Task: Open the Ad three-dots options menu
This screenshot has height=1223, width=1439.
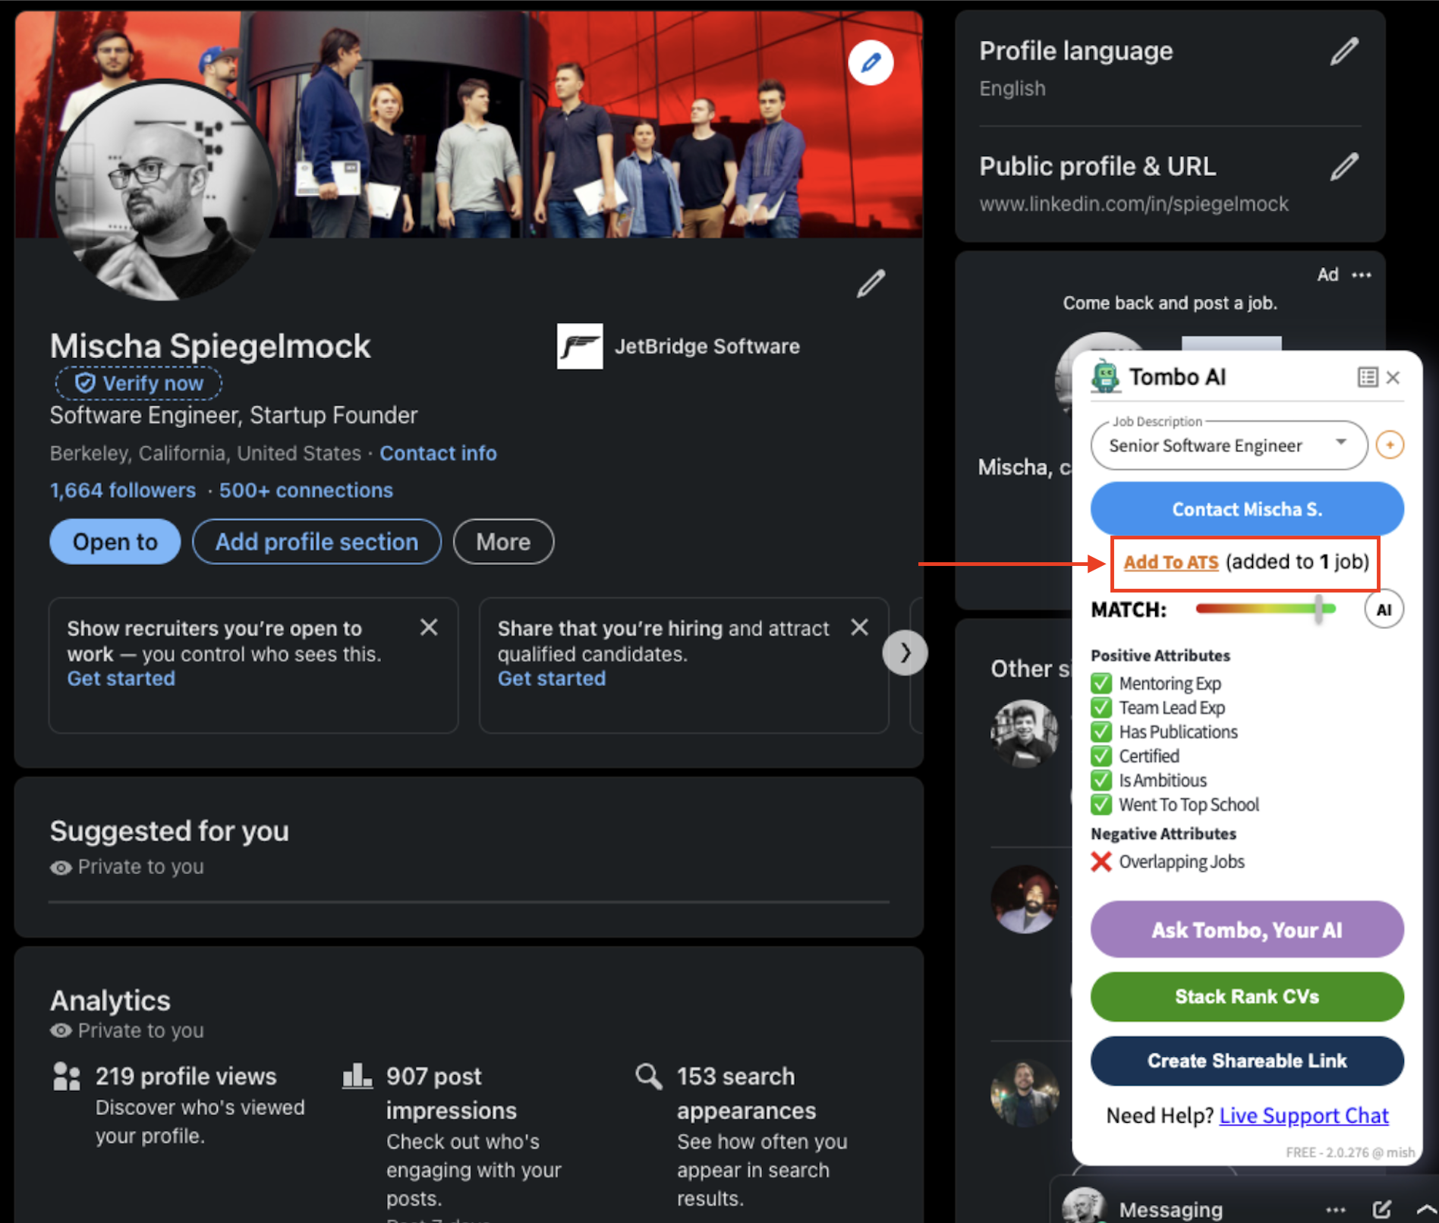Action: (x=1362, y=275)
